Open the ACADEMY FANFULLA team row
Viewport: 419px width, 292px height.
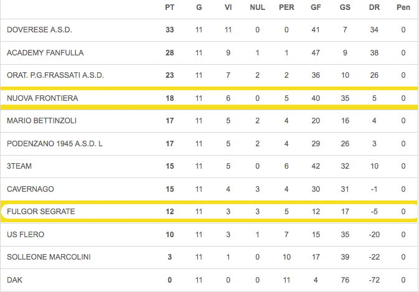45,53
